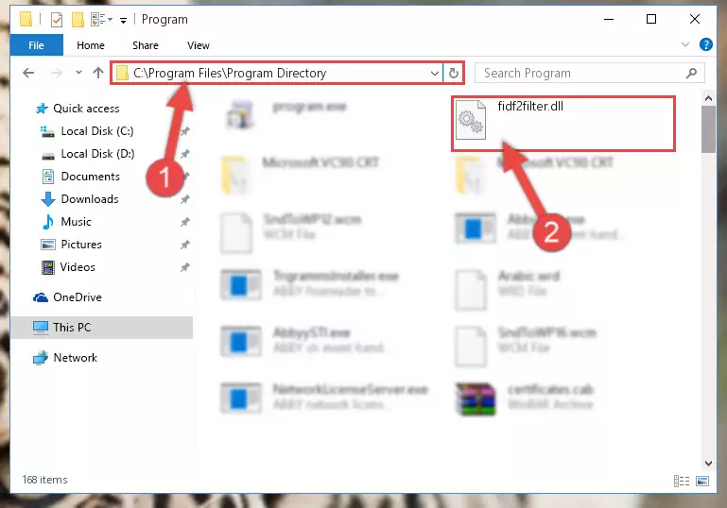Open the Customize Quick Access Toolbar arrow
The width and height of the screenshot is (727, 508).
coord(123,20)
